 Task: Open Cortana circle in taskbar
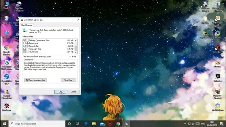69,124
